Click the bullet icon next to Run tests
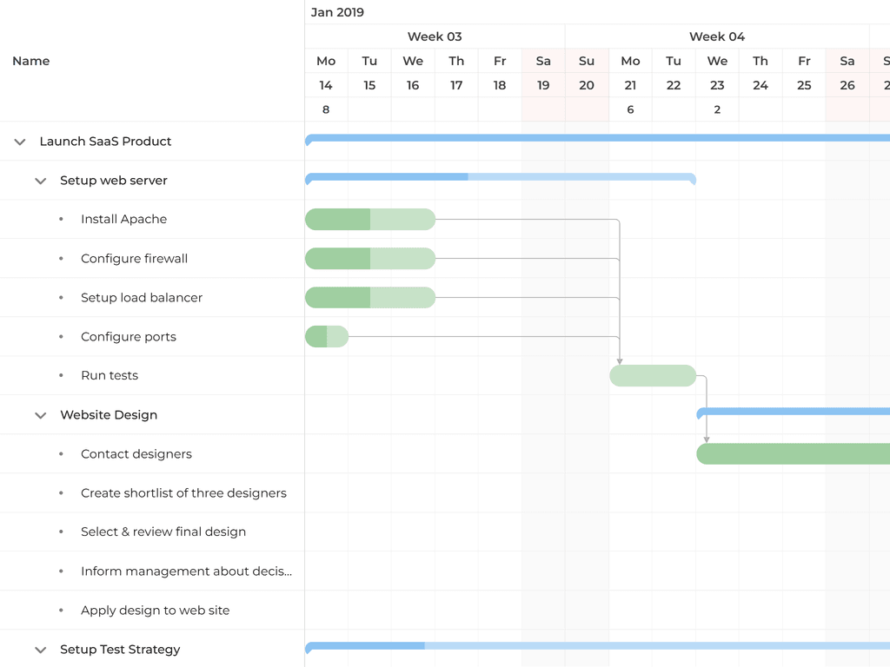The height and width of the screenshot is (667, 890). [60, 375]
